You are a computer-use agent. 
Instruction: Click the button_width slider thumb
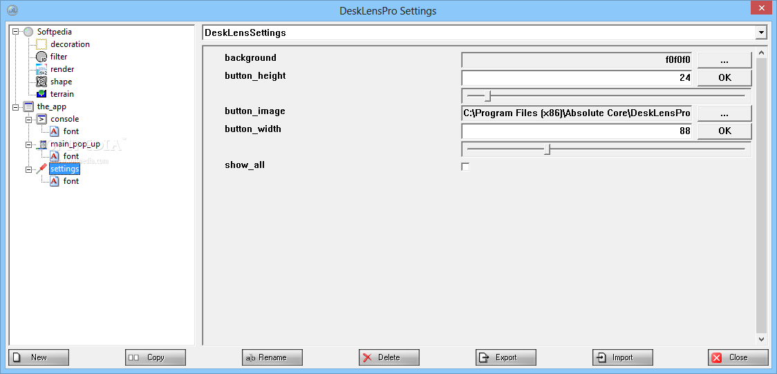pyautogui.click(x=547, y=149)
